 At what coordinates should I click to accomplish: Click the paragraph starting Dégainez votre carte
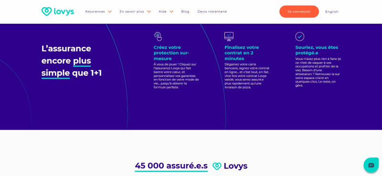pos(247,76)
